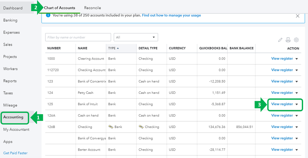
Task: Go to Reports in the sidebar
Action: [10, 81]
